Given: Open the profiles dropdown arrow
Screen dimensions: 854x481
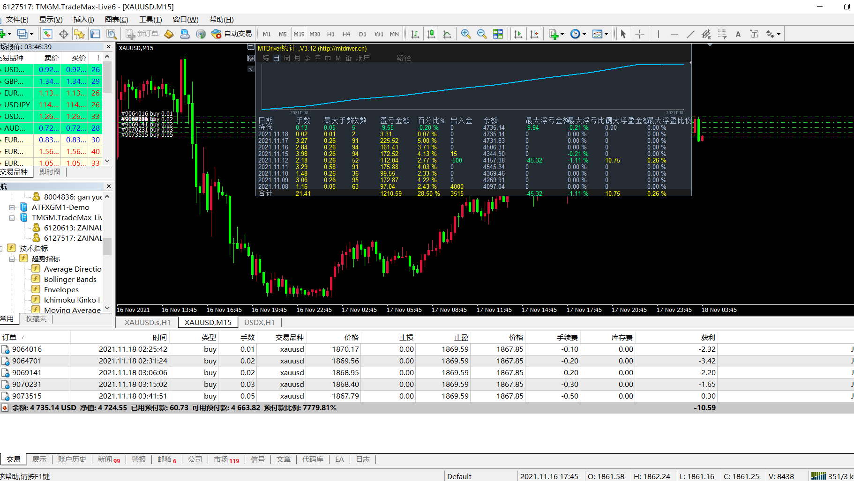Looking at the screenshot, I should click(31, 34).
